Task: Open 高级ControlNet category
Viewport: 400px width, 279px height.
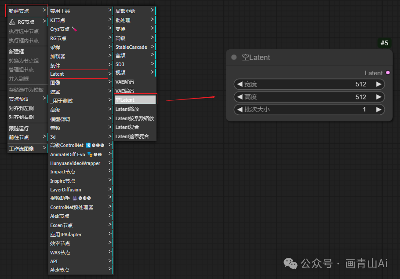Action: click(80, 145)
